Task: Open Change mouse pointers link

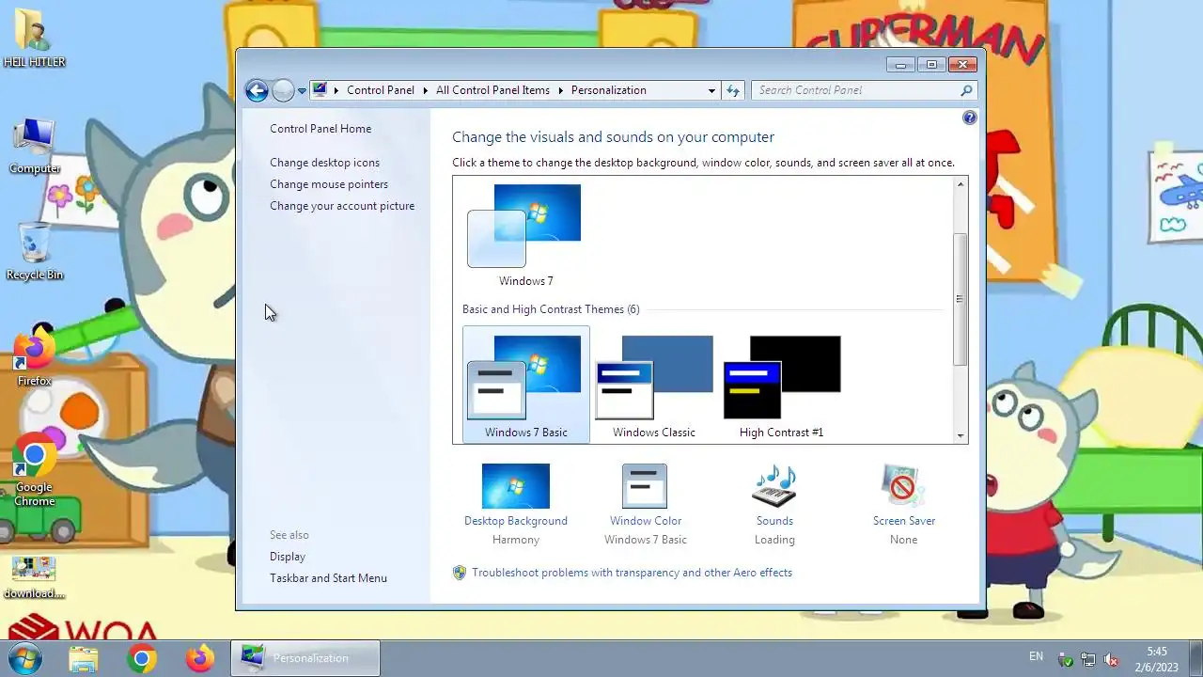Action: [329, 184]
